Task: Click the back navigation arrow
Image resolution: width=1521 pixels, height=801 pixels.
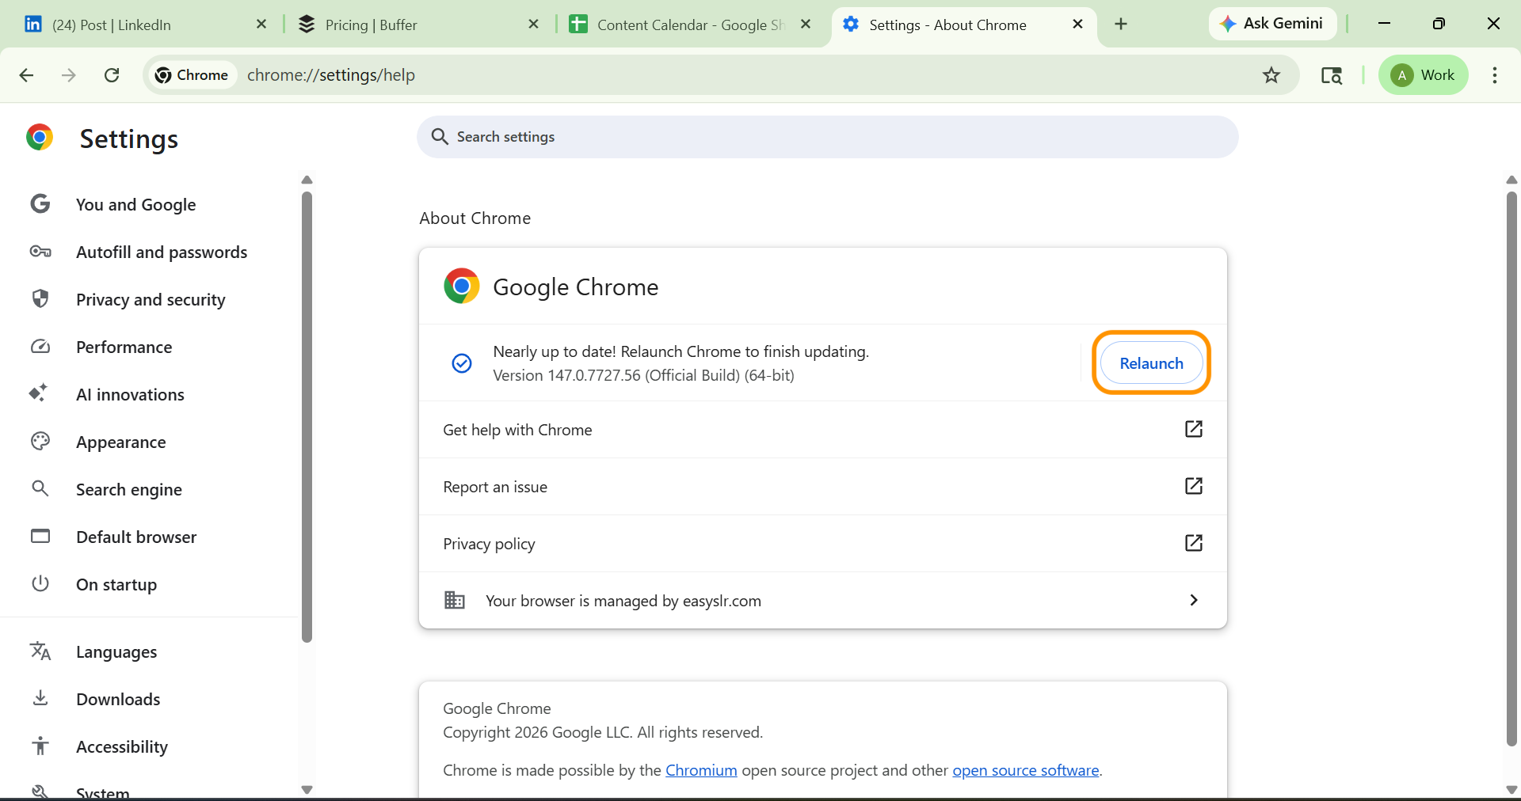Action: point(26,75)
